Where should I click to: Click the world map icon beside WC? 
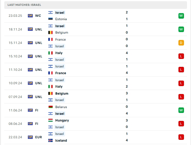30,16
